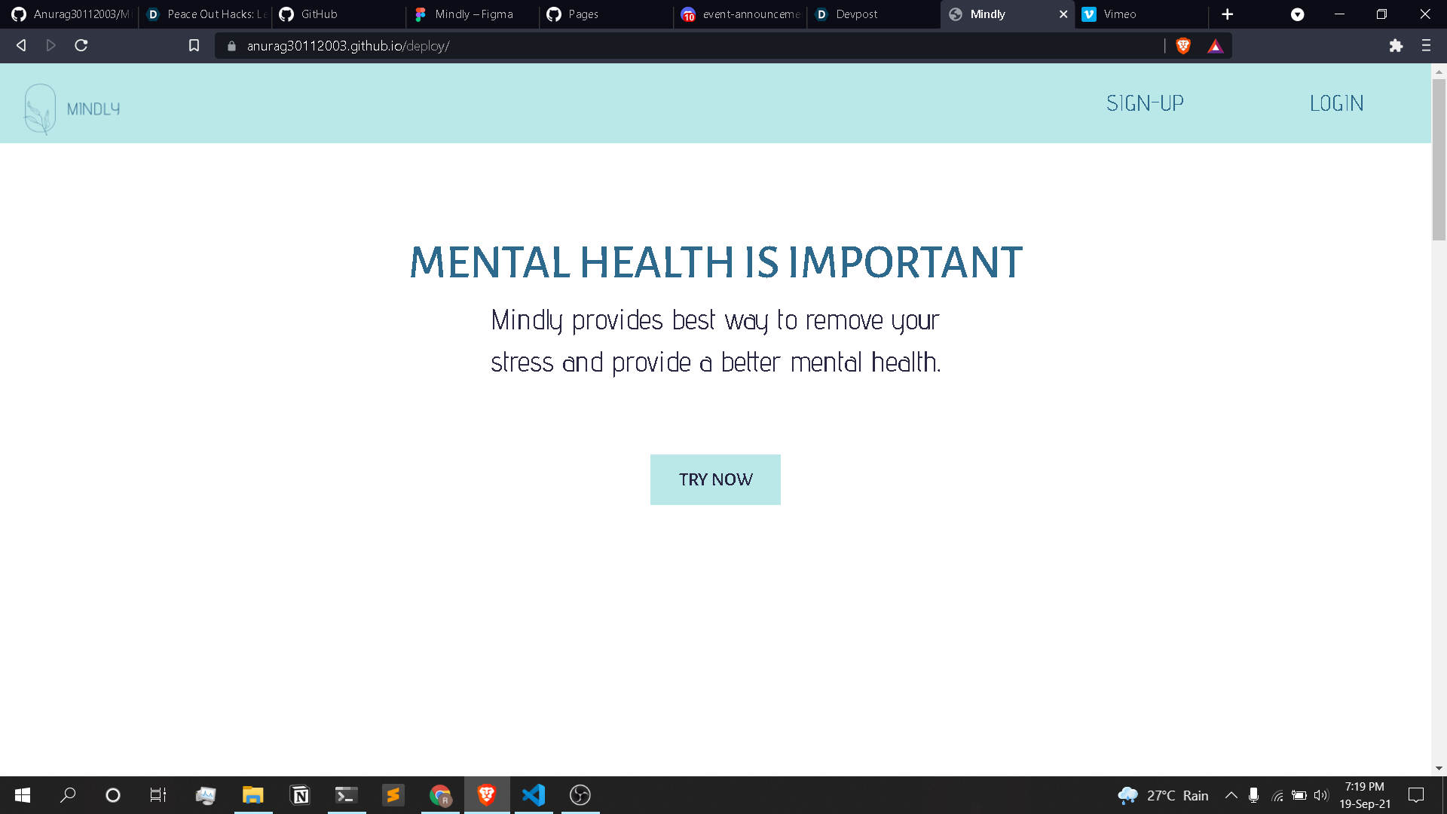Screen dimensions: 1447x814
Task: Bookmark this page with bookmark icon
Action: [x=194, y=46]
